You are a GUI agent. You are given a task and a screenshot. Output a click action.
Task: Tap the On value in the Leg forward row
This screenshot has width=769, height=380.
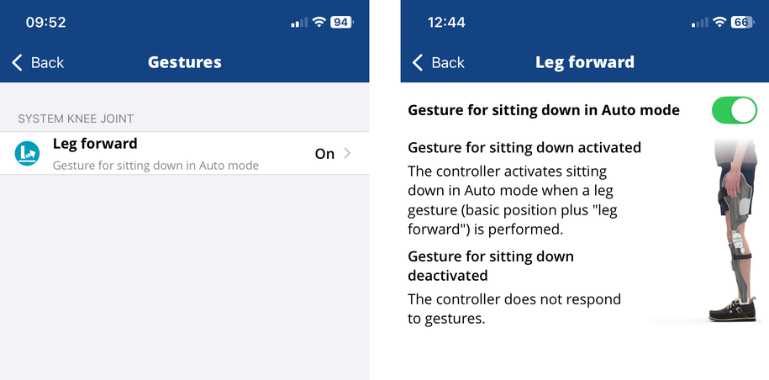pyautogui.click(x=324, y=154)
